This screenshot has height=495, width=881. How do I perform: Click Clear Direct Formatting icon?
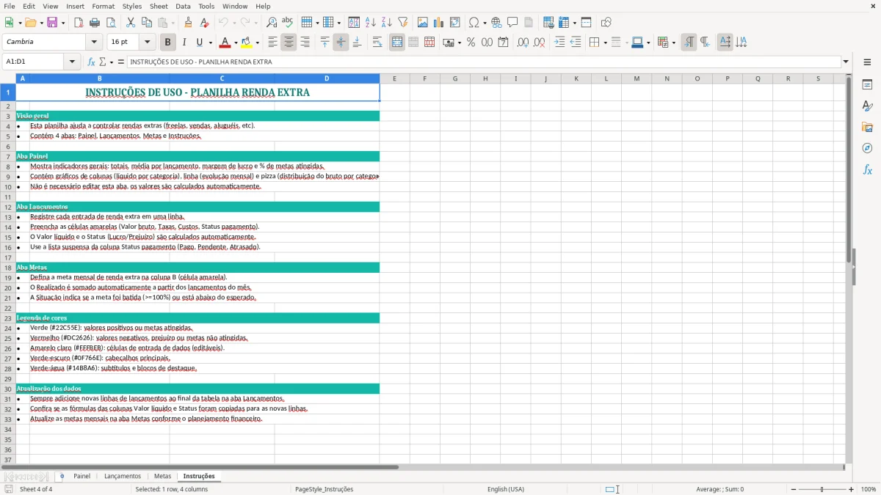[204, 23]
